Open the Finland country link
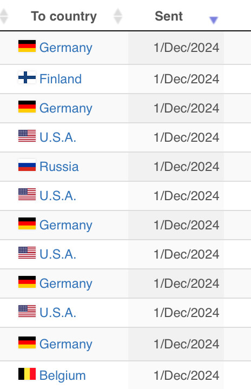The width and height of the screenshot is (251, 389). [61, 79]
